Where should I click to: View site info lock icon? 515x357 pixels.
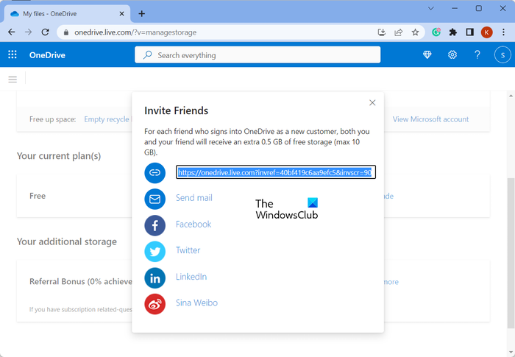[66, 32]
